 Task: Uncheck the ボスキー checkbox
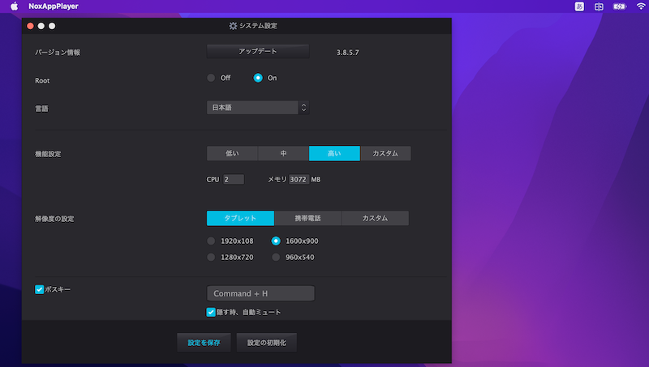[39, 288]
